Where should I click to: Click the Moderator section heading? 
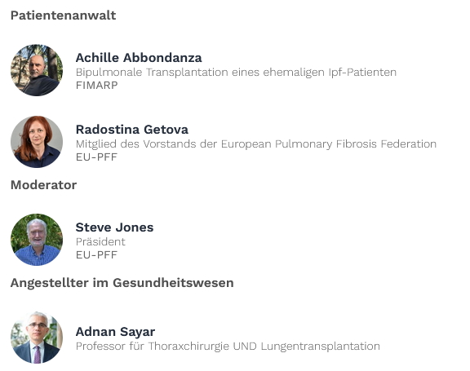click(44, 185)
